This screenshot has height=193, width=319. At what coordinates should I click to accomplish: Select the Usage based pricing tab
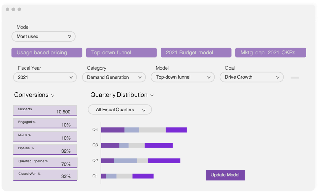(x=47, y=52)
